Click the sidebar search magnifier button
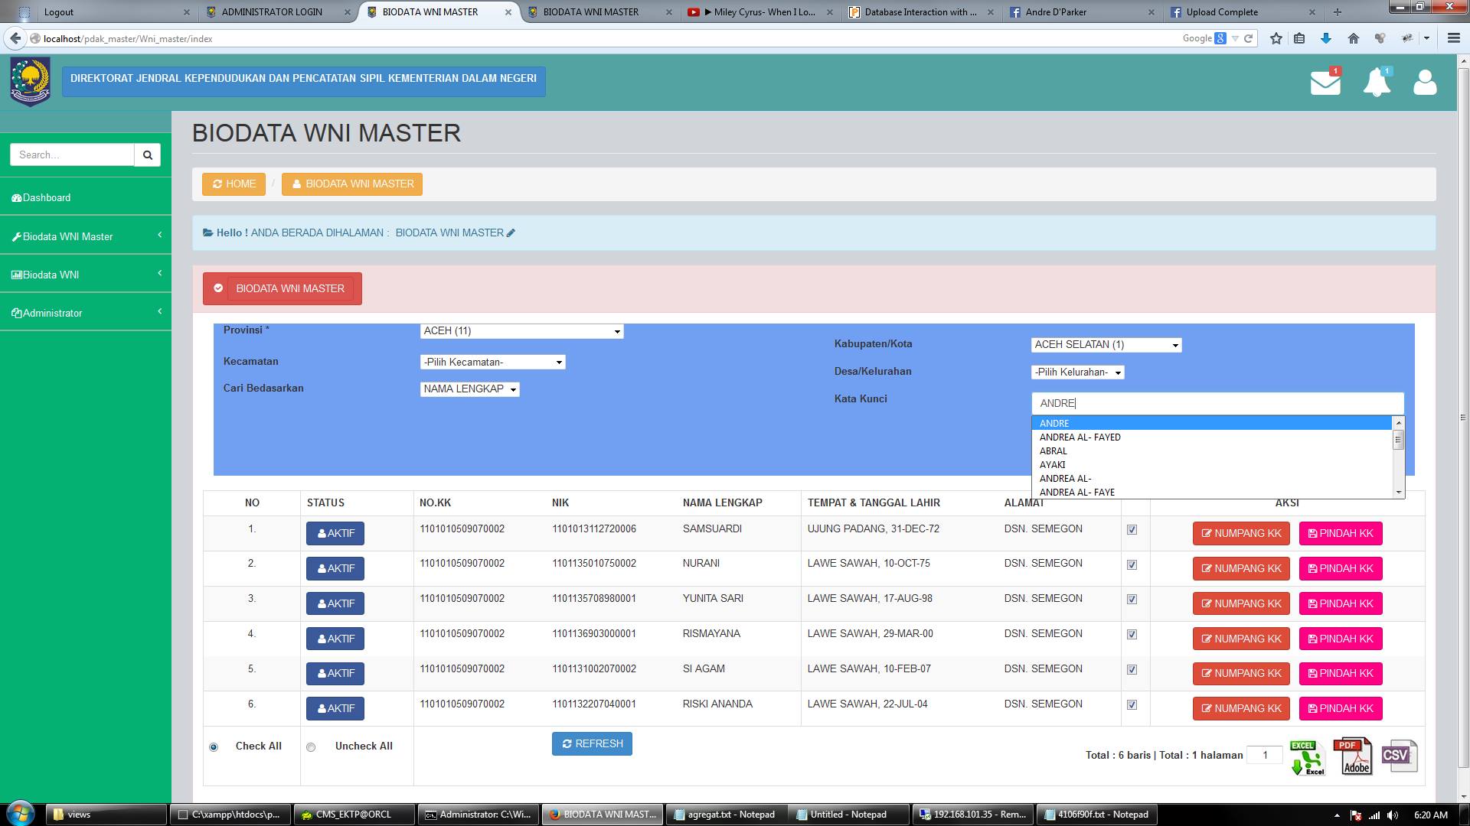1470x826 pixels. tap(148, 154)
